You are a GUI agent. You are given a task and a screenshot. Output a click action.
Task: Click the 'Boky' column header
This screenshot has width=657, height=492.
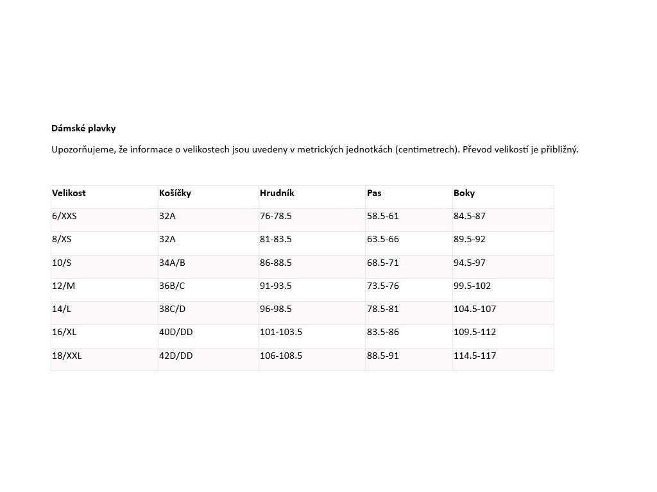464,193
